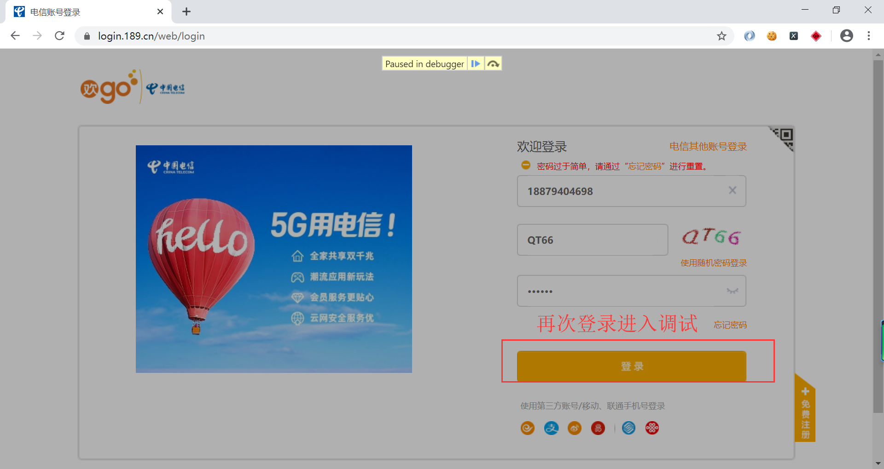
Task: Log in with the first orange swirl third-party icon
Action: 528,428
